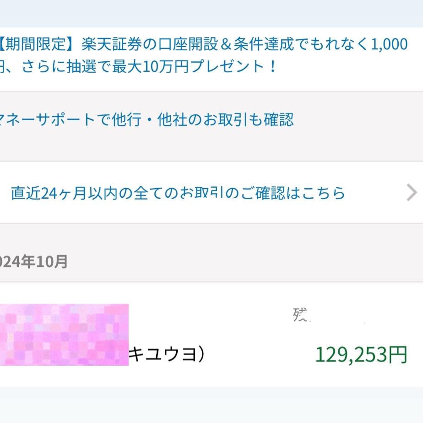
Task: Click the 129,253円 deposit amount
Action: pyautogui.click(x=352, y=354)
